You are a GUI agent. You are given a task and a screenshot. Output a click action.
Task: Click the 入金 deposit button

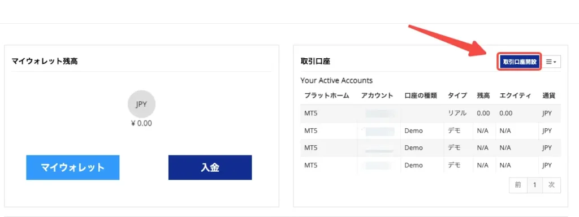[210, 167]
